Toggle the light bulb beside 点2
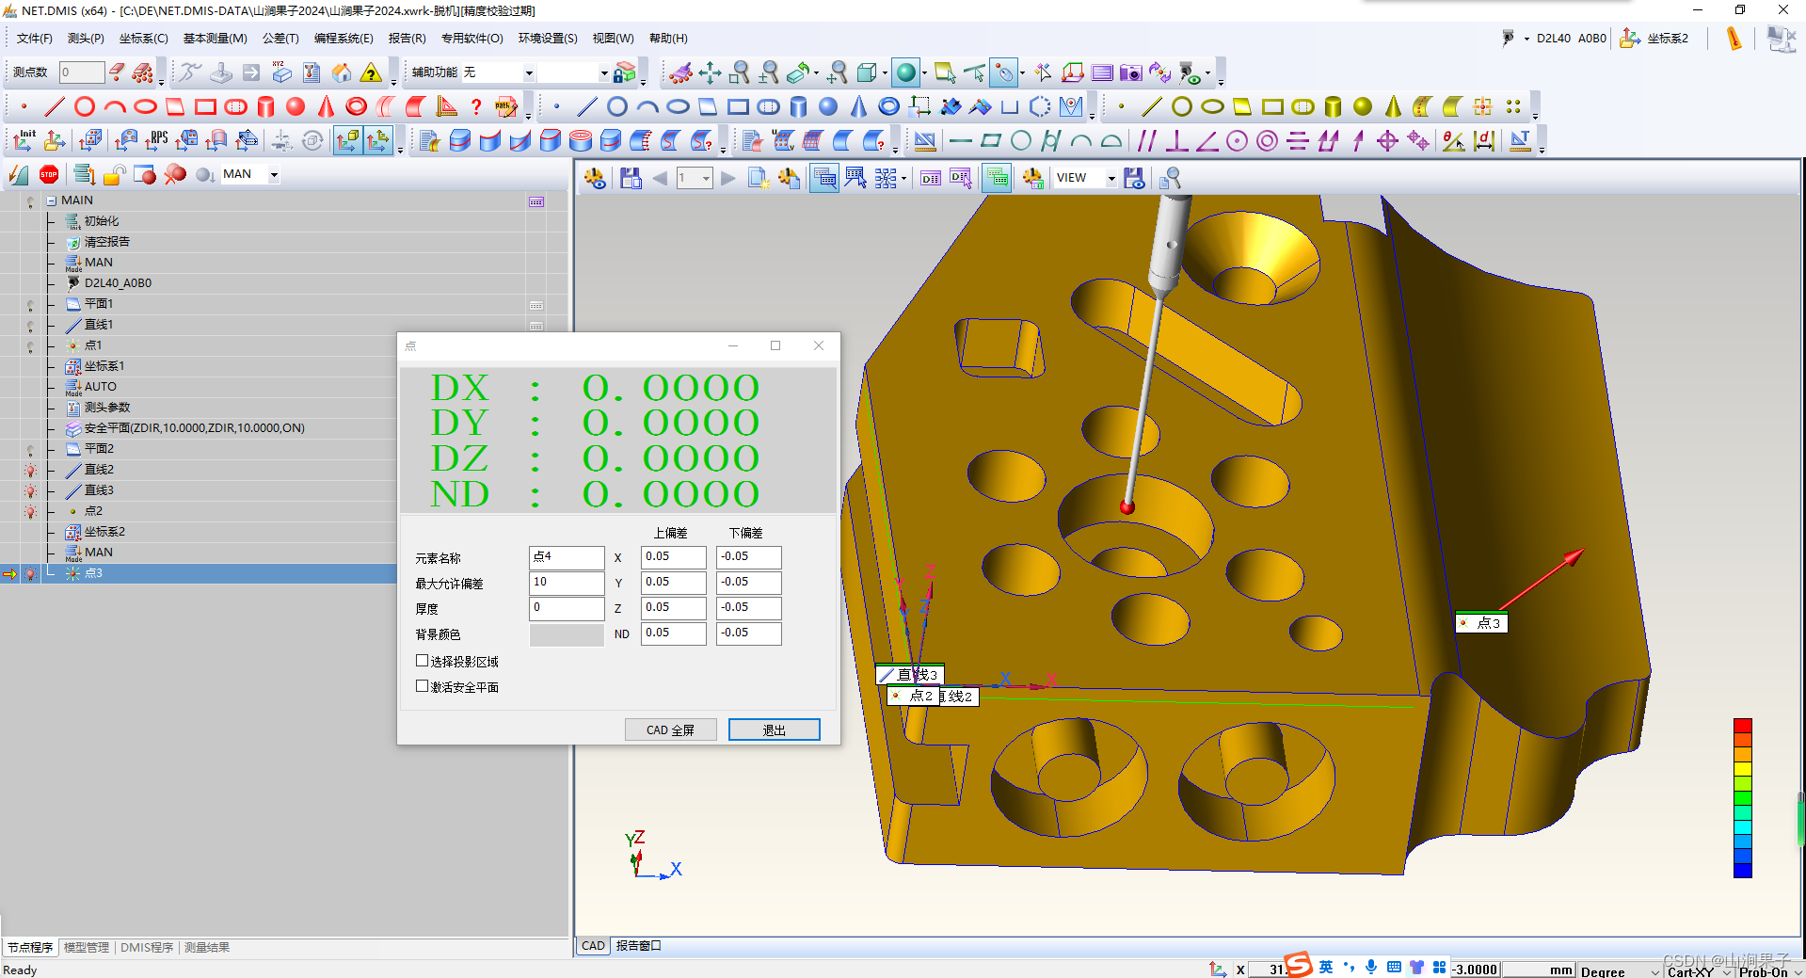 point(30,511)
